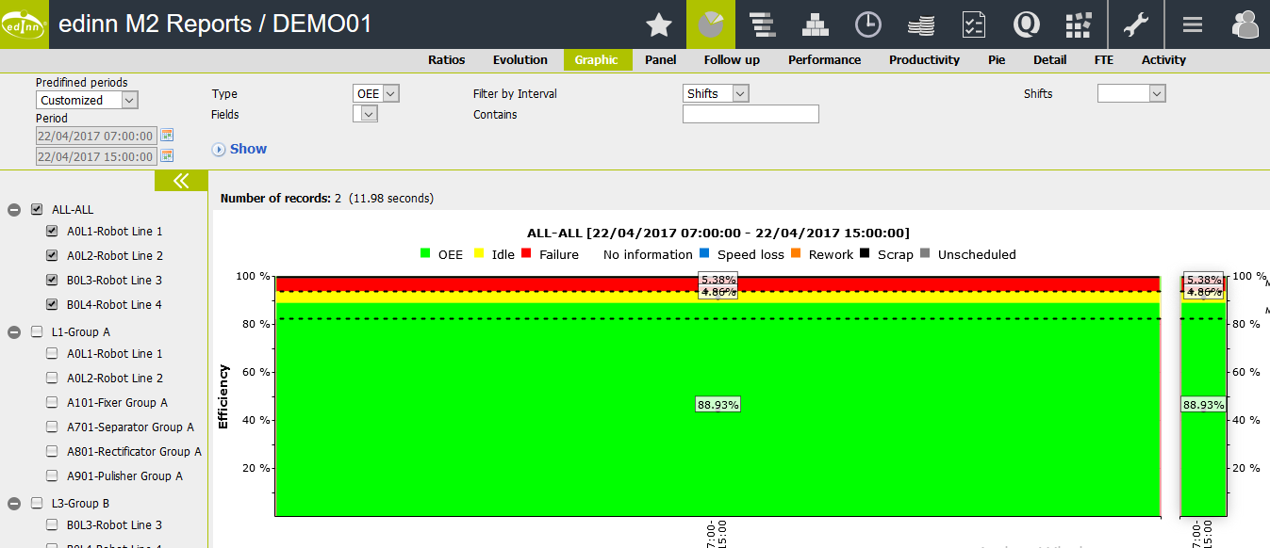This screenshot has width=1270, height=548.
Task: Collapse the L1-Group A tree node
Action: 14,331
